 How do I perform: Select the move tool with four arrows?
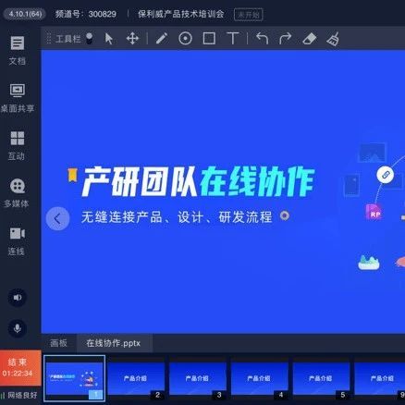click(x=132, y=39)
